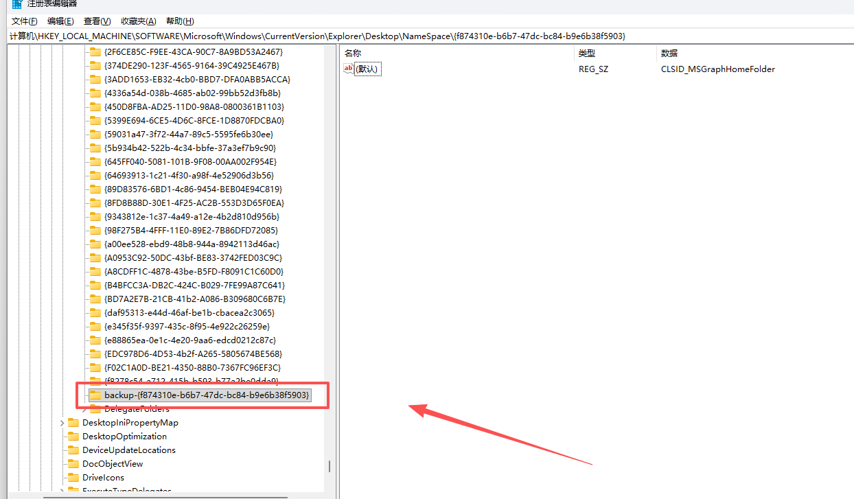This screenshot has width=854, height=499.
Task: Click the DriveIcons folder icon
Action: (73, 478)
